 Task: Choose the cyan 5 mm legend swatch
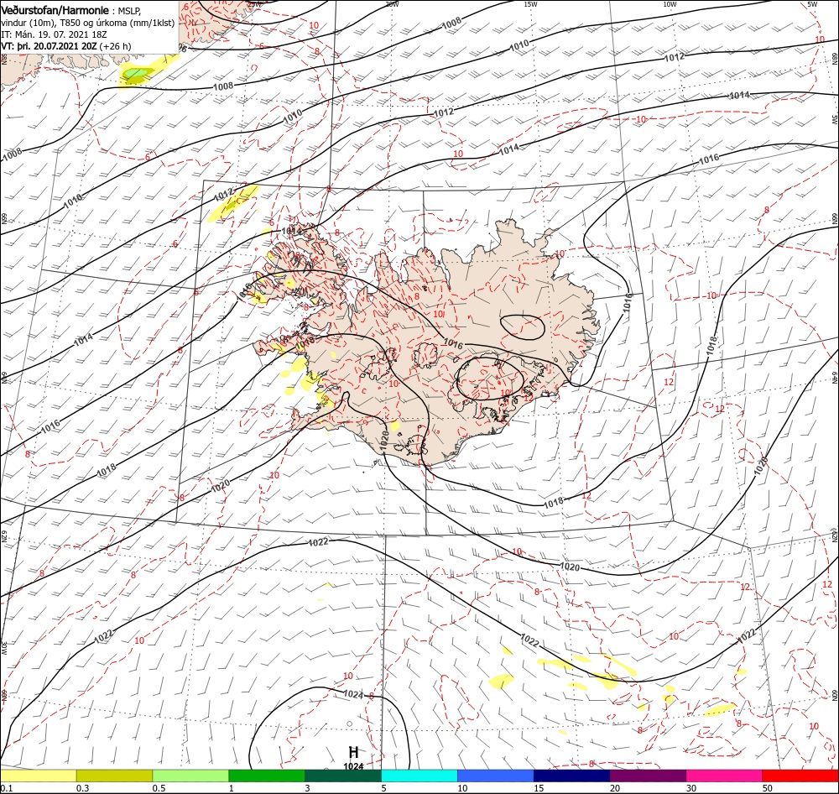[419, 776]
